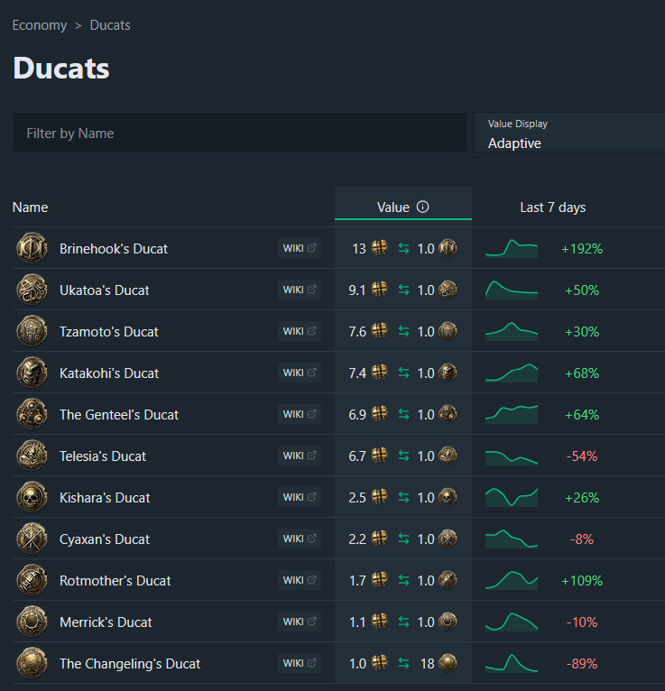Sort table by the Name column header
Viewport: 665px width, 691px height.
[x=30, y=207]
